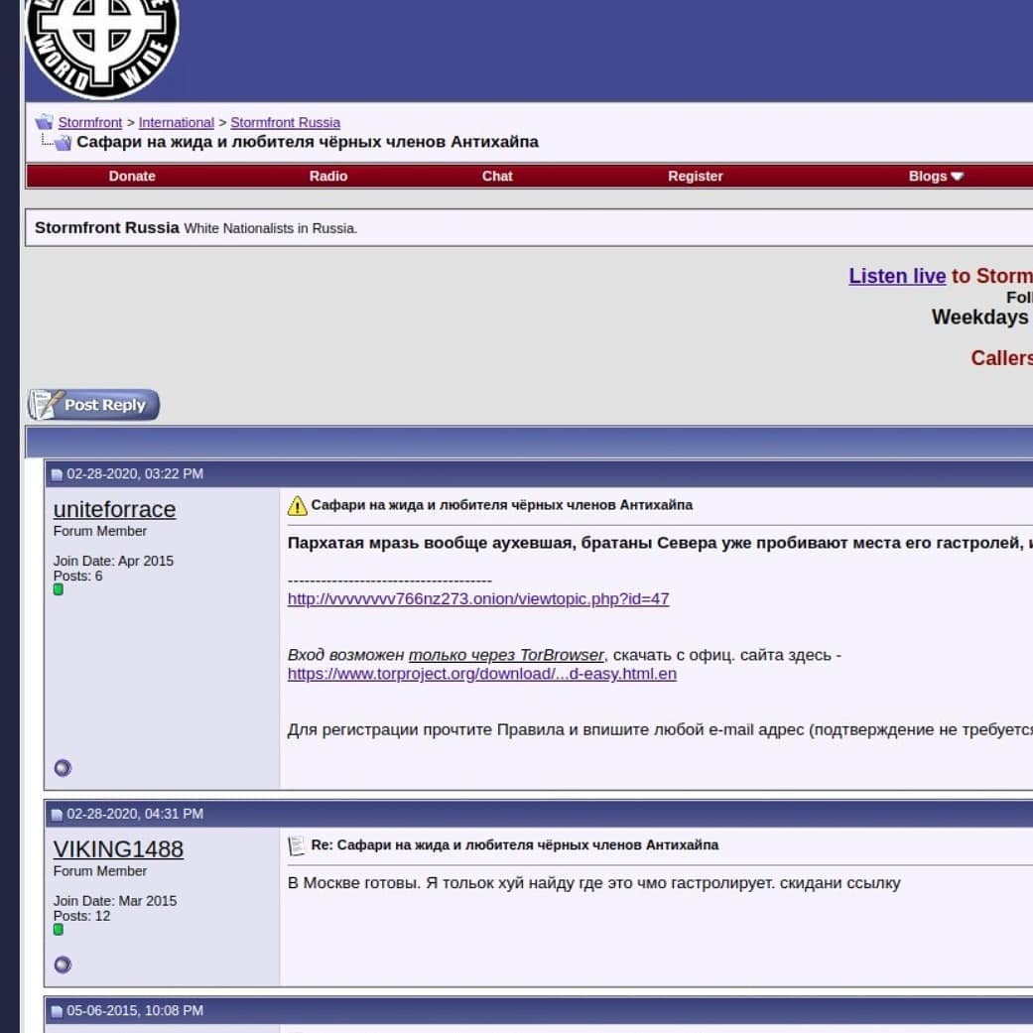Open uniteforrace user profile
1033x1033 pixels.
tap(115, 509)
